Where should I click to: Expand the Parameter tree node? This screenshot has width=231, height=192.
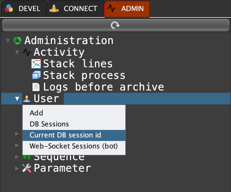pyautogui.click(x=17, y=168)
